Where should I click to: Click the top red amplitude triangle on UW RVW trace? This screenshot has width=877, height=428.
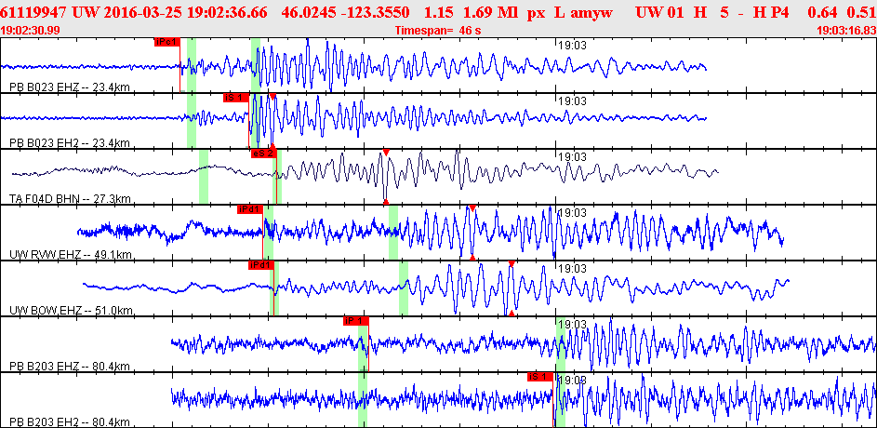pos(472,208)
